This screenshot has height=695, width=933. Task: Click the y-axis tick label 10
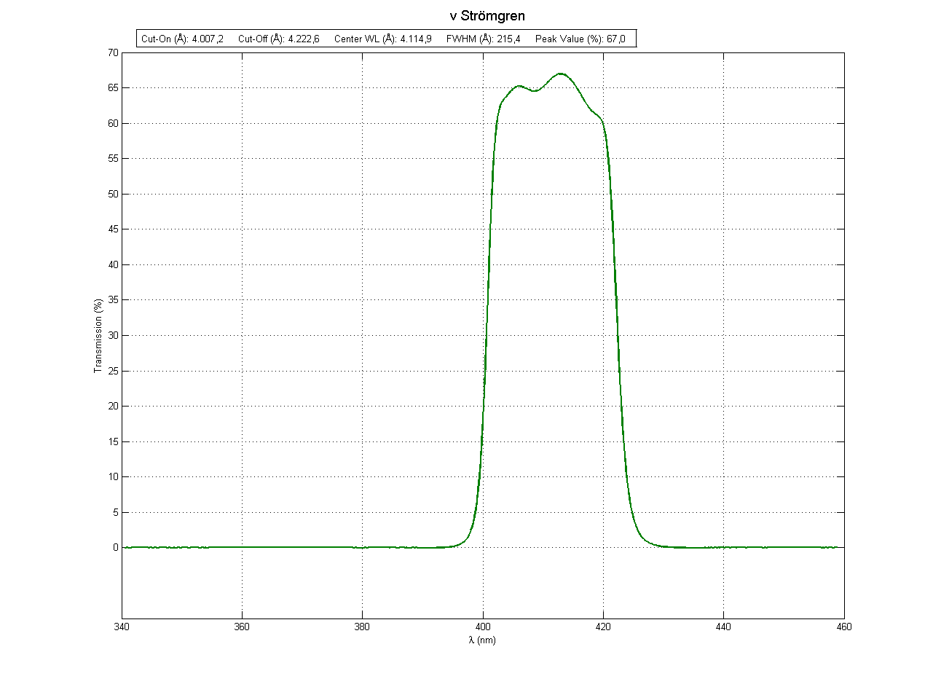pyautogui.click(x=113, y=476)
